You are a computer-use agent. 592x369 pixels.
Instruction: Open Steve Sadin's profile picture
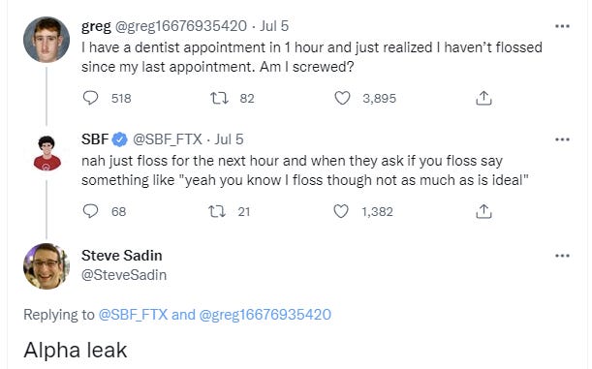coord(47,266)
